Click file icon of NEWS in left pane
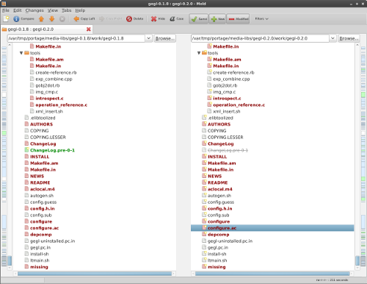 (x=26, y=176)
